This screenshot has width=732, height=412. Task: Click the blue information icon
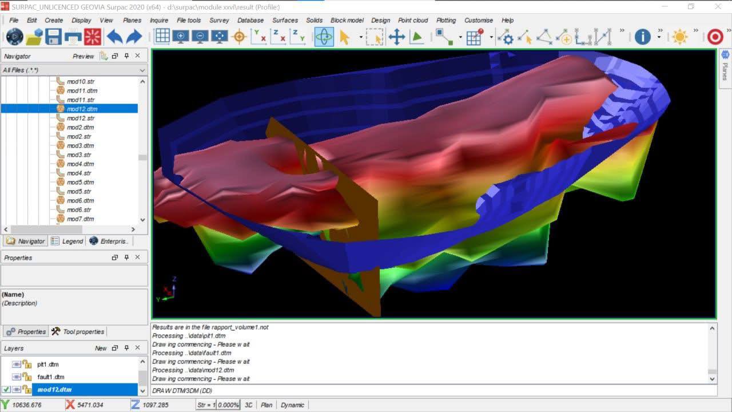[x=642, y=37]
